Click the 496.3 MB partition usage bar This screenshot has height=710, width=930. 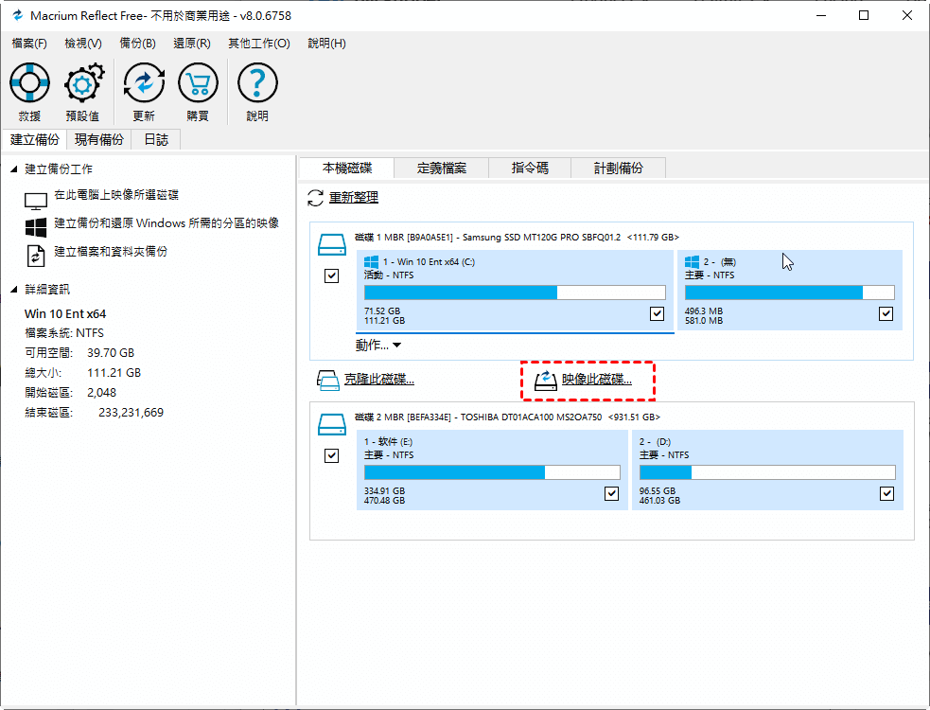coord(789,293)
